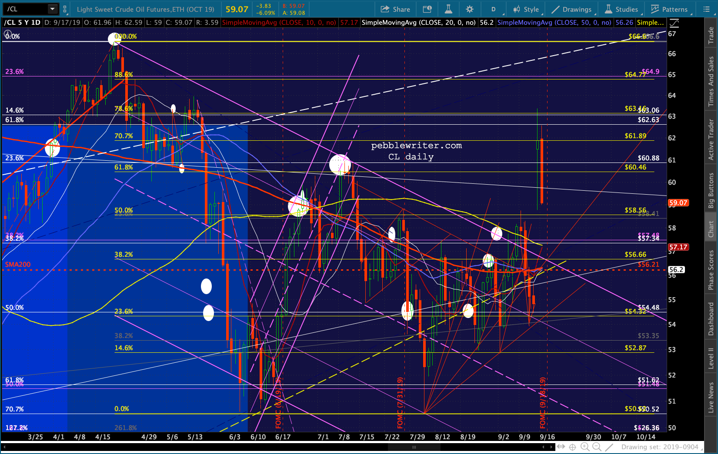718x454 pixels.
Task: Click the crosshair pointer icon
Action: [x=573, y=447]
